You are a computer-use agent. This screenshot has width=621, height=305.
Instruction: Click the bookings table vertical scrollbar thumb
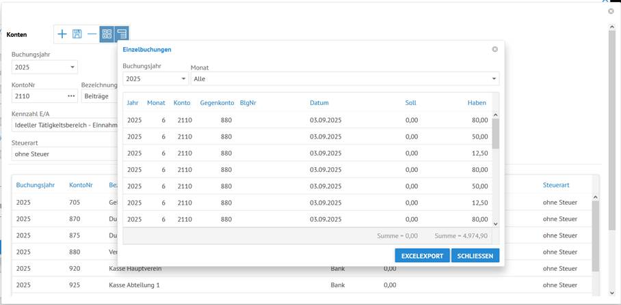click(x=496, y=133)
